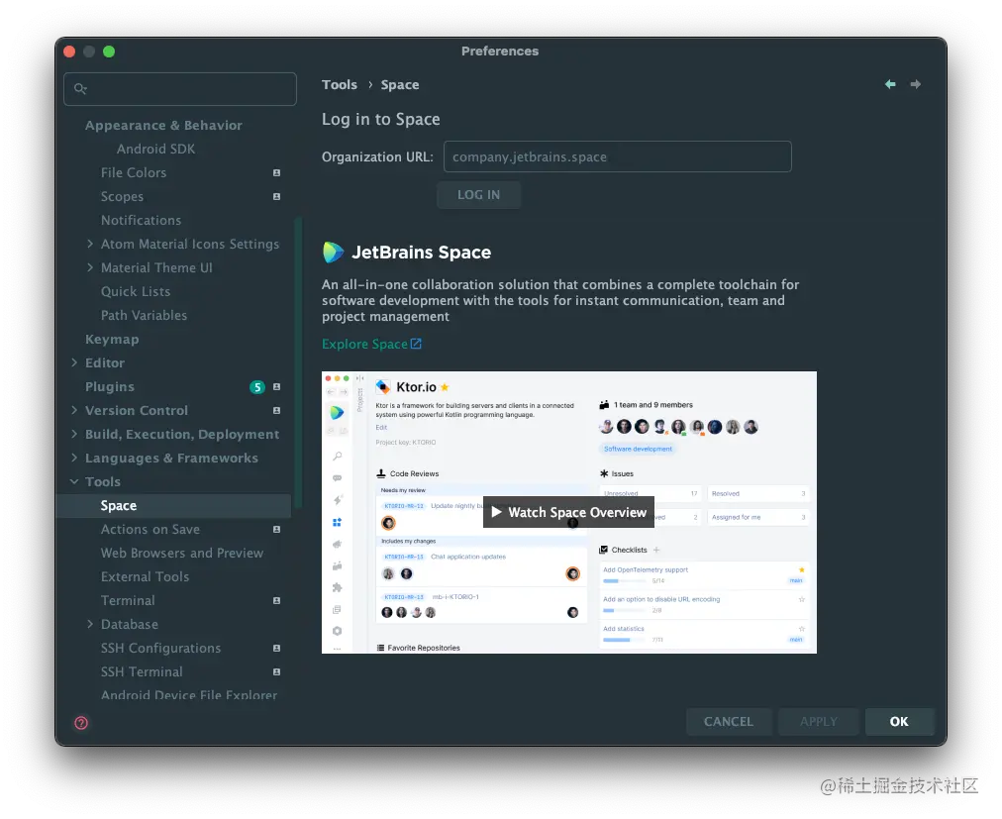Click the project-level icon beside Version Control
This screenshot has height=819, width=1002.
click(x=276, y=410)
